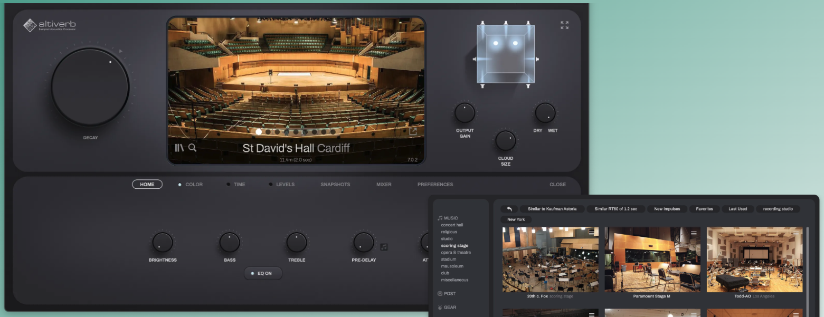Click Similar RT60 of 1.2 sec filter

click(615, 209)
